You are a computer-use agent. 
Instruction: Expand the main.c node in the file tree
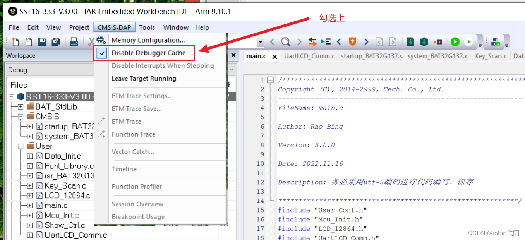[x=30, y=205]
